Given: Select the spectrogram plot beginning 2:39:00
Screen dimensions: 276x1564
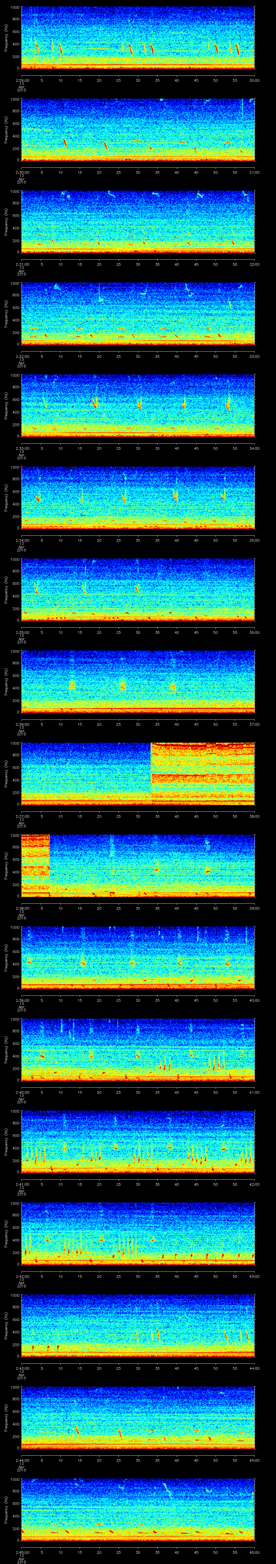Looking at the screenshot, I should click(x=138, y=957).
